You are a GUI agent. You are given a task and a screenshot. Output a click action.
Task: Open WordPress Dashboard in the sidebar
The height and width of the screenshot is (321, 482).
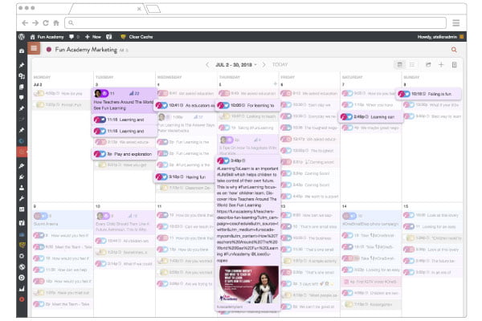[x=22, y=51]
